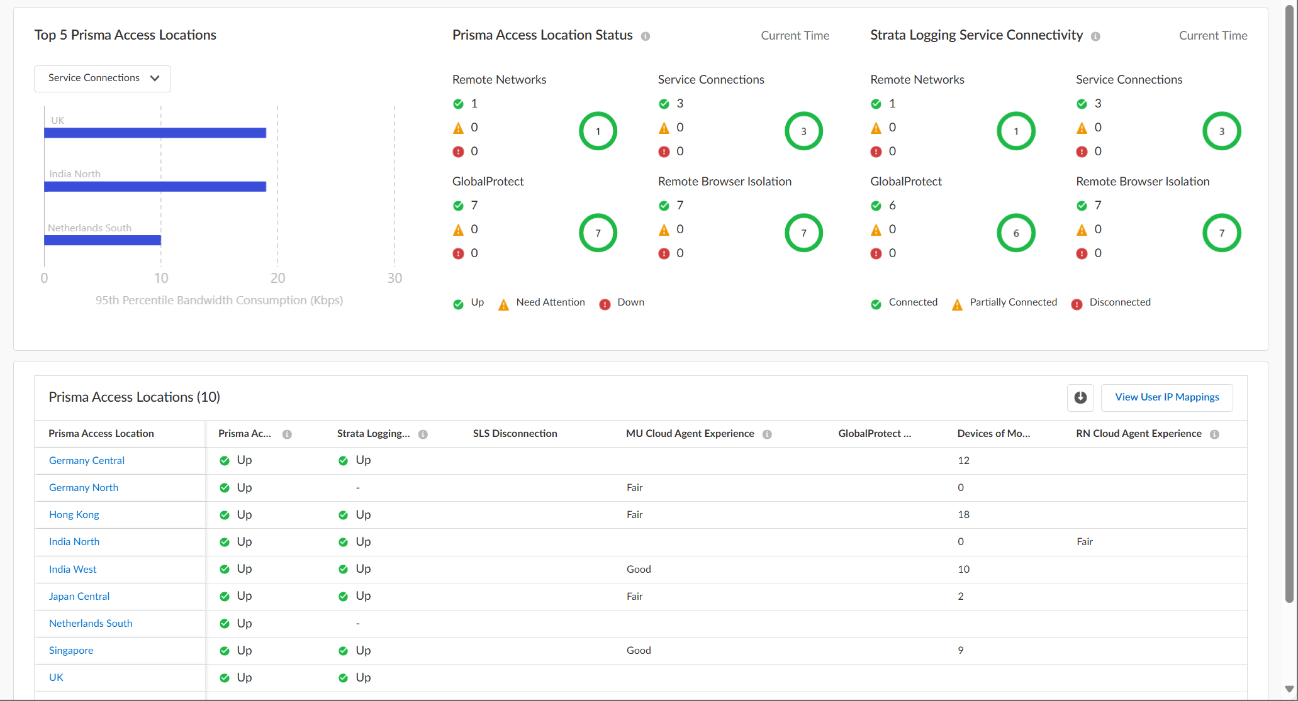Image resolution: width=1298 pixels, height=701 pixels.
Task: Click device count 9 in Singapore row
Action: (x=960, y=650)
